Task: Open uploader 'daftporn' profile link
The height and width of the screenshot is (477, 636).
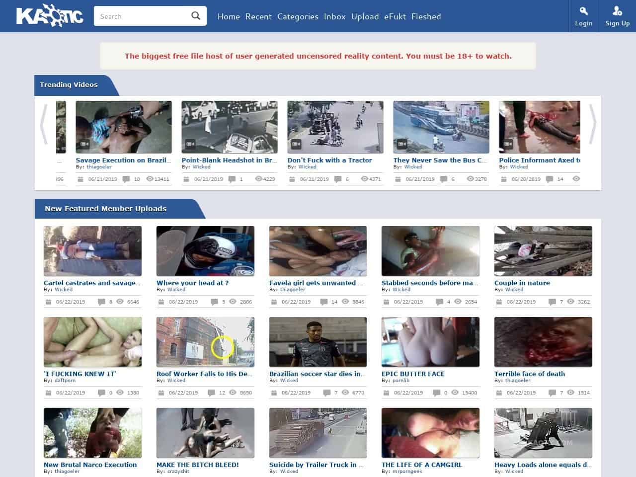Action: [65, 381]
